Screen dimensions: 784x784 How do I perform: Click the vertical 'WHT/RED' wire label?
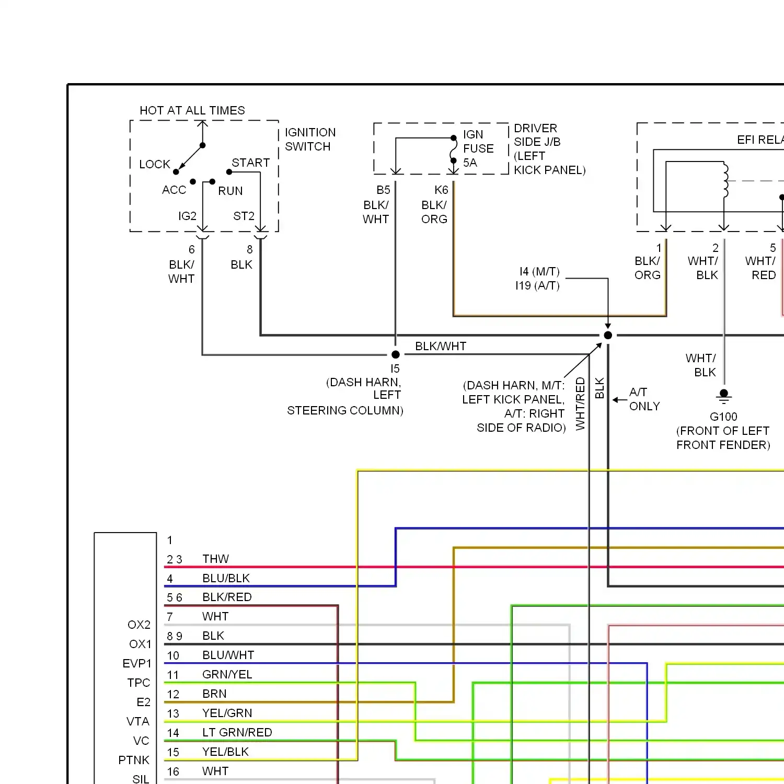point(580,404)
